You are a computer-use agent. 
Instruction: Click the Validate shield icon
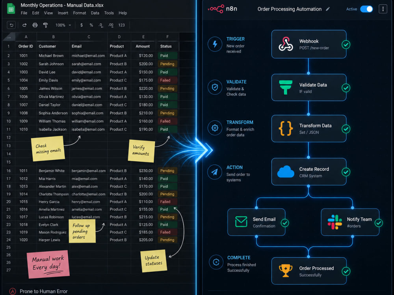[x=215, y=87]
